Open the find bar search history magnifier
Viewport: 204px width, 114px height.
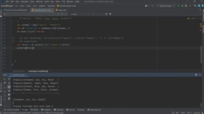click(5, 14)
